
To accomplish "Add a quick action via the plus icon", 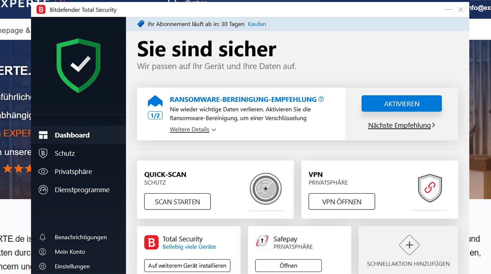I will coord(409,245).
